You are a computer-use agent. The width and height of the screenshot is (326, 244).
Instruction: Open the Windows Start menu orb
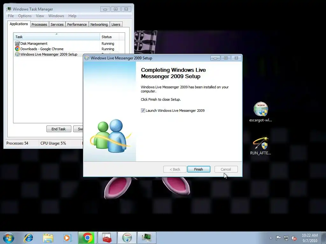pos(9,238)
